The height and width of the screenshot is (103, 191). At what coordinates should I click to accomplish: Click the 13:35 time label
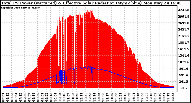tap(99, 97)
